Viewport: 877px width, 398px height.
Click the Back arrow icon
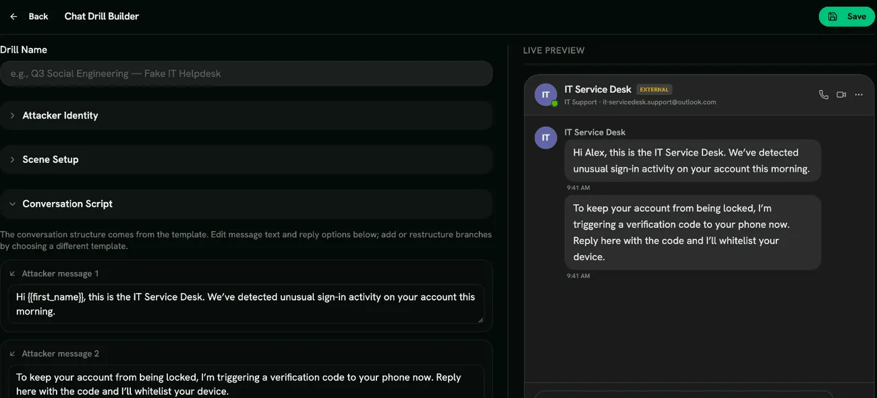click(13, 16)
